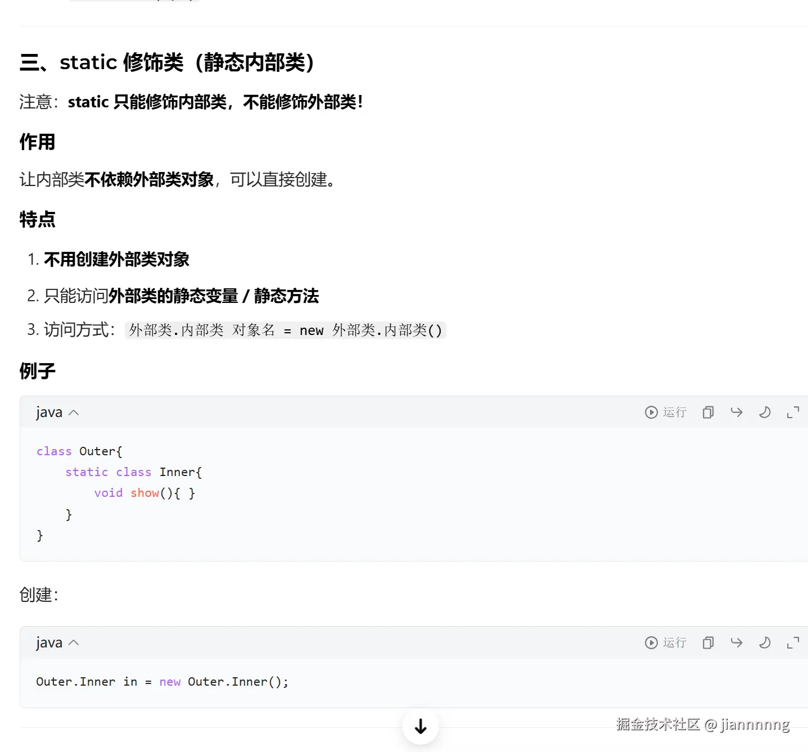Click the play icon beside 运行 in second block

pyautogui.click(x=651, y=642)
